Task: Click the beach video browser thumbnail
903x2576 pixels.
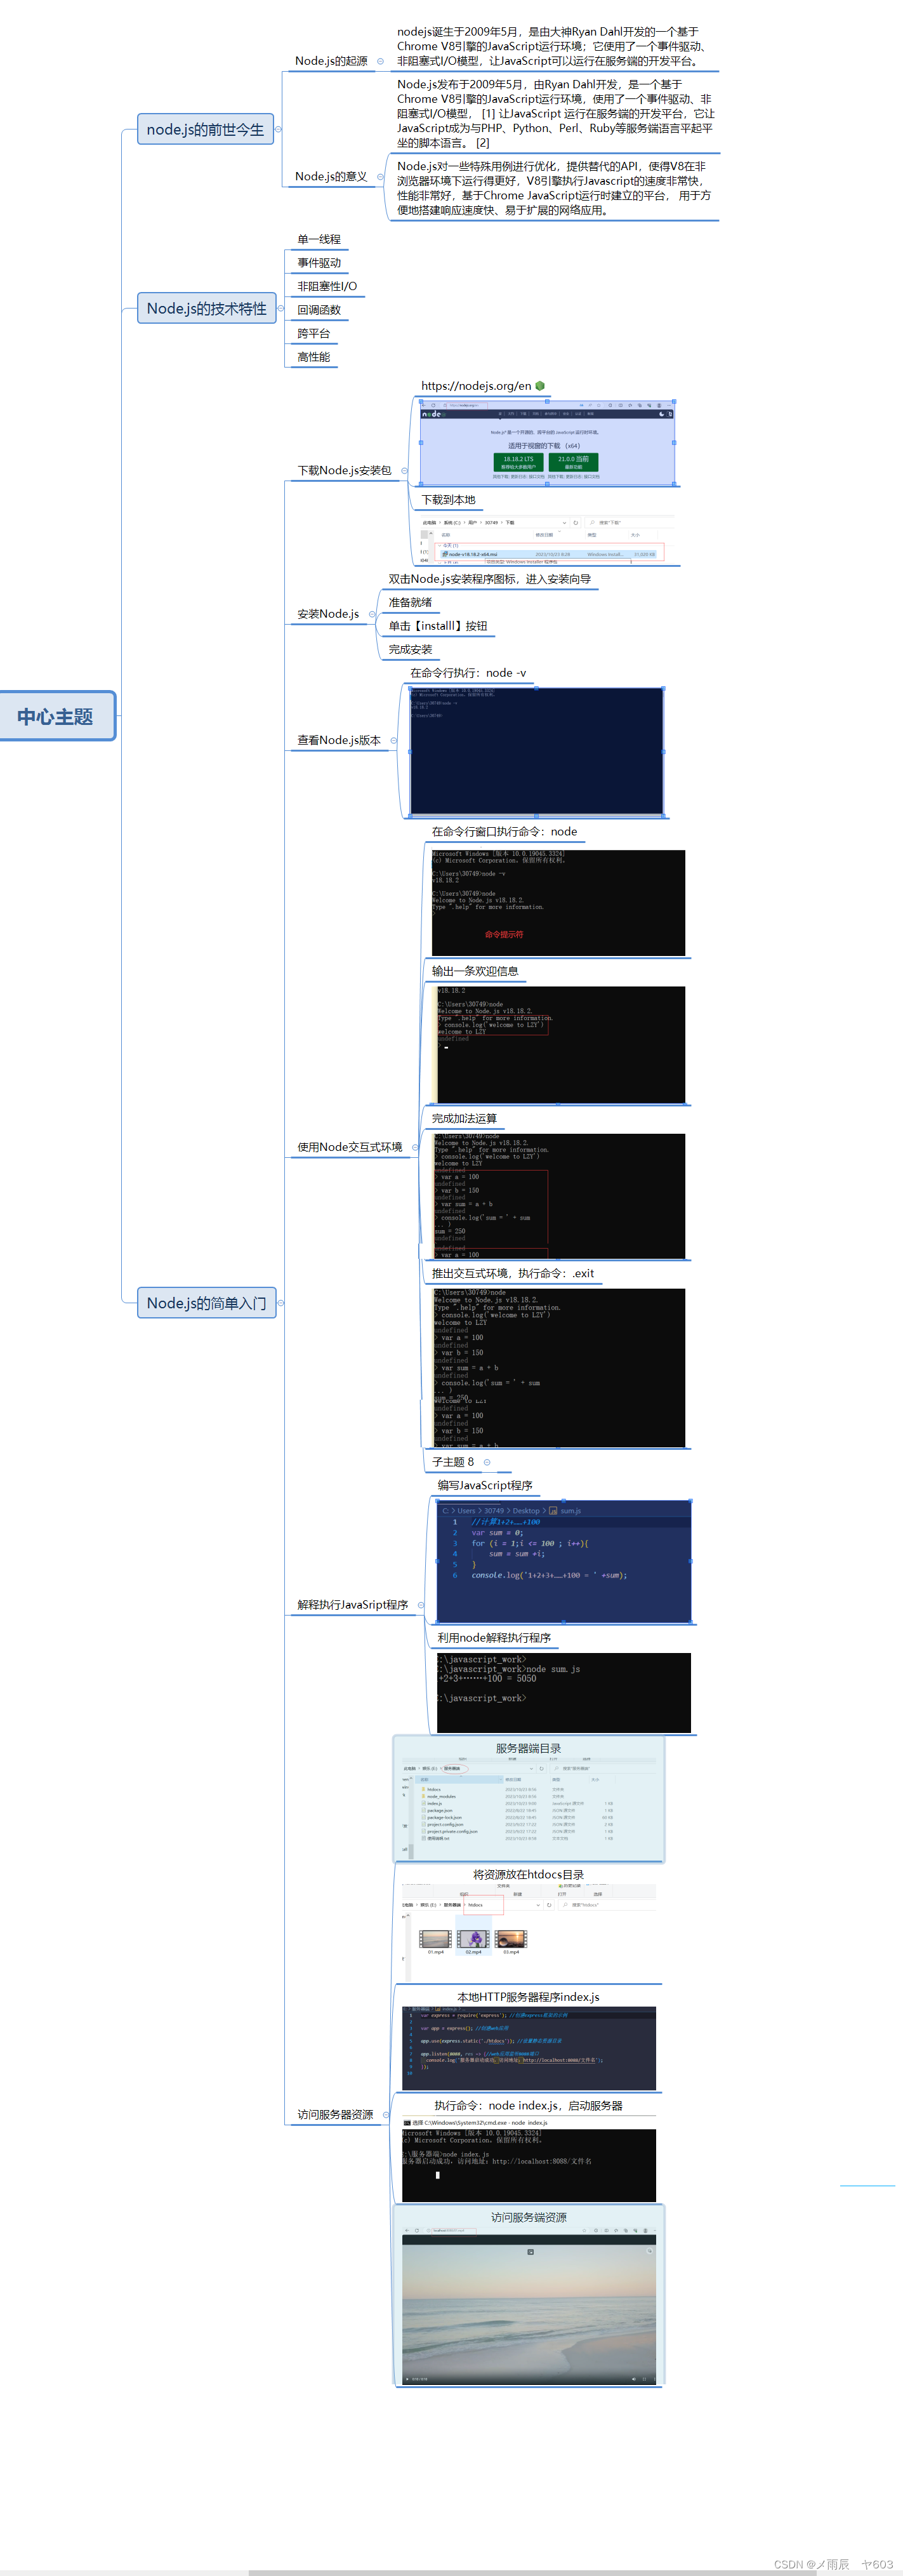Action: point(528,2305)
